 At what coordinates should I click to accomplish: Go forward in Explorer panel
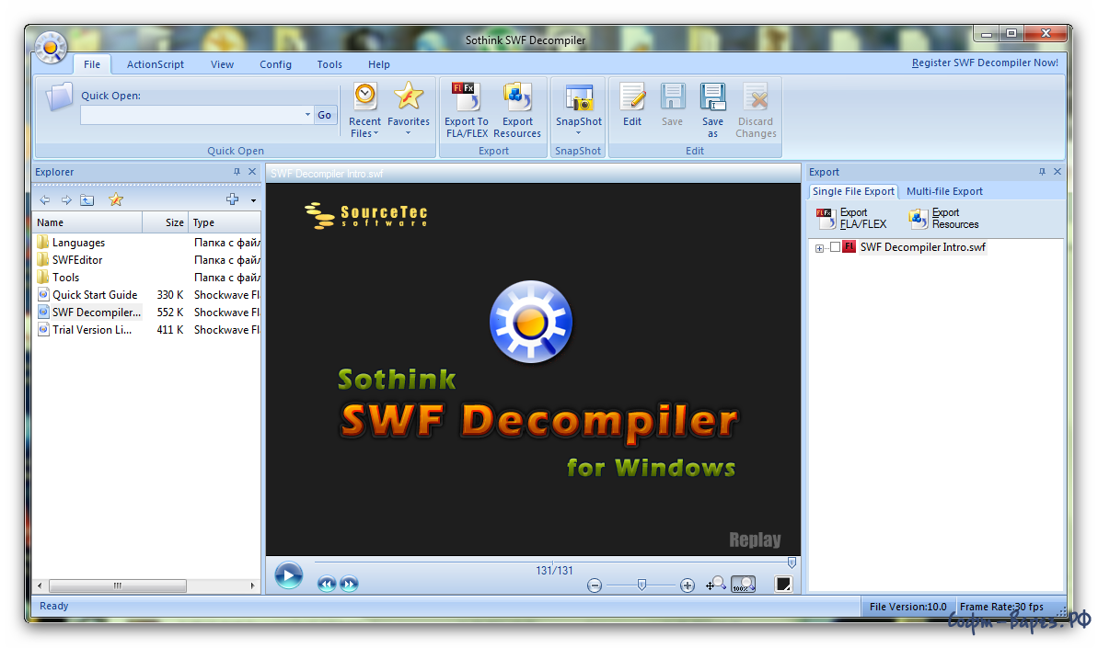(66, 200)
